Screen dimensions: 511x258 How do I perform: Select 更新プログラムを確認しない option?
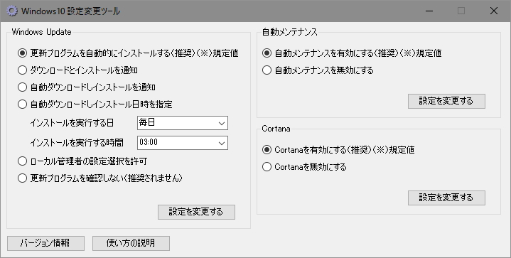[x=22, y=178]
